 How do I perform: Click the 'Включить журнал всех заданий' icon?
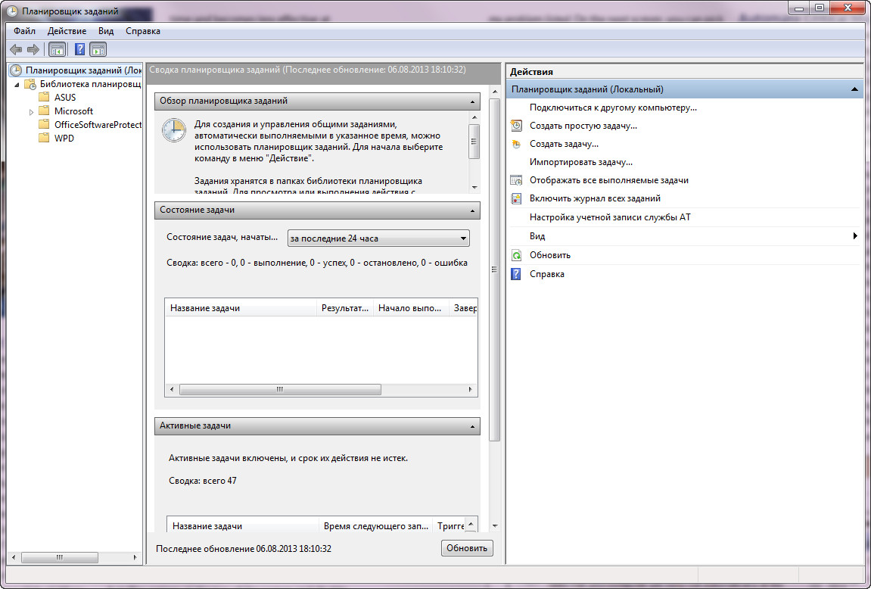point(516,198)
